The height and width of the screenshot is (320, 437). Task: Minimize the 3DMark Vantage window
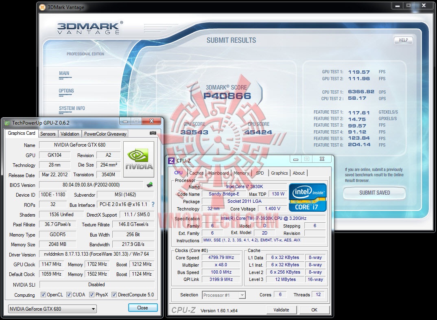click(x=398, y=6)
